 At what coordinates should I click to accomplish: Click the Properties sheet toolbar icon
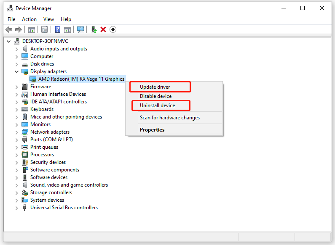click(x=44, y=29)
